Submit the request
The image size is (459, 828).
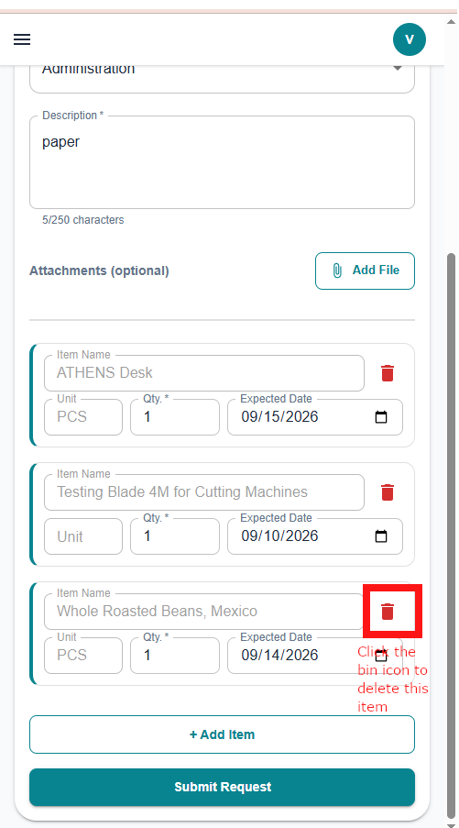(x=222, y=787)
